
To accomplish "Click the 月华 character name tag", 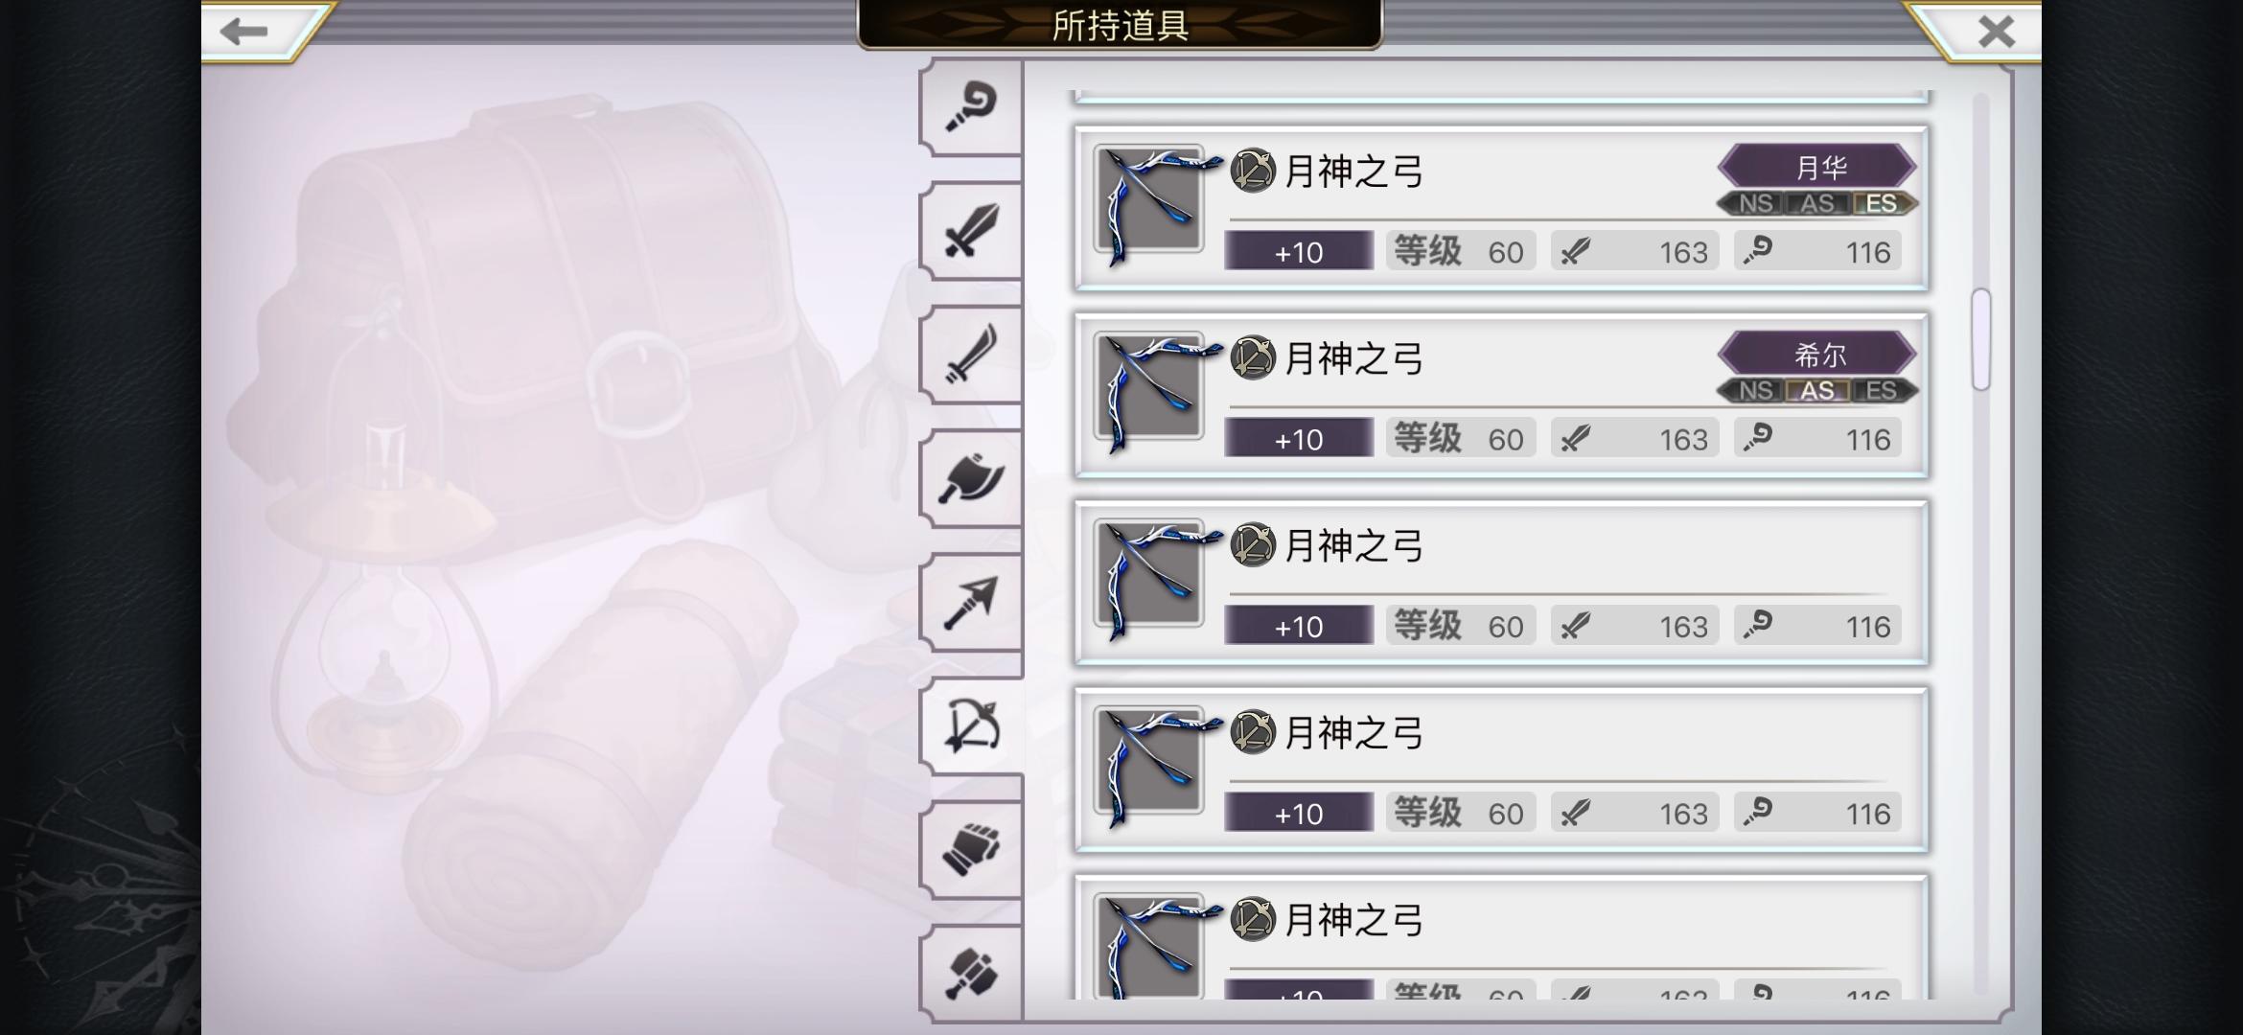I will (x=1817, y=167).
